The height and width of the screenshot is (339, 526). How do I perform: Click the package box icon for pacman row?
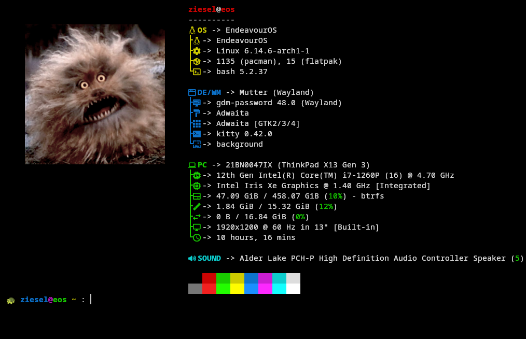[197, 61]
